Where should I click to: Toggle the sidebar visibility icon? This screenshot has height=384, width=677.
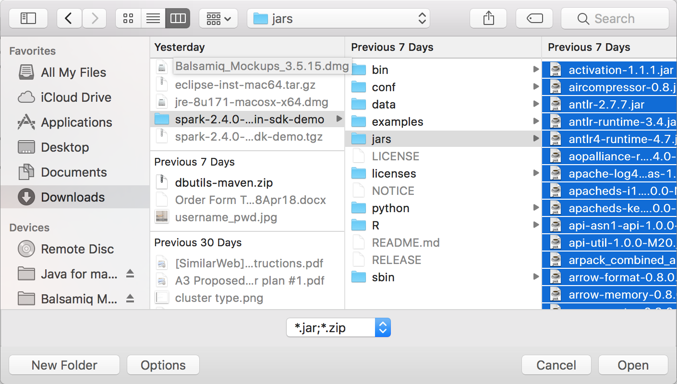[28, 18]
